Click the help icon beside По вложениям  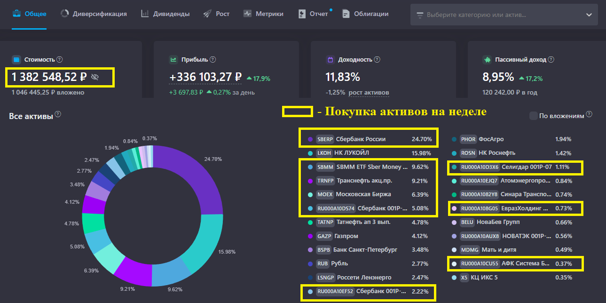point(589,114)
